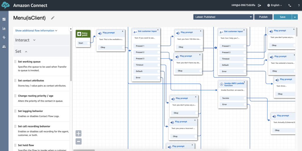Click the Amazon Connect title text
This screenshot has height=151, width=302.
pos(30,5)
